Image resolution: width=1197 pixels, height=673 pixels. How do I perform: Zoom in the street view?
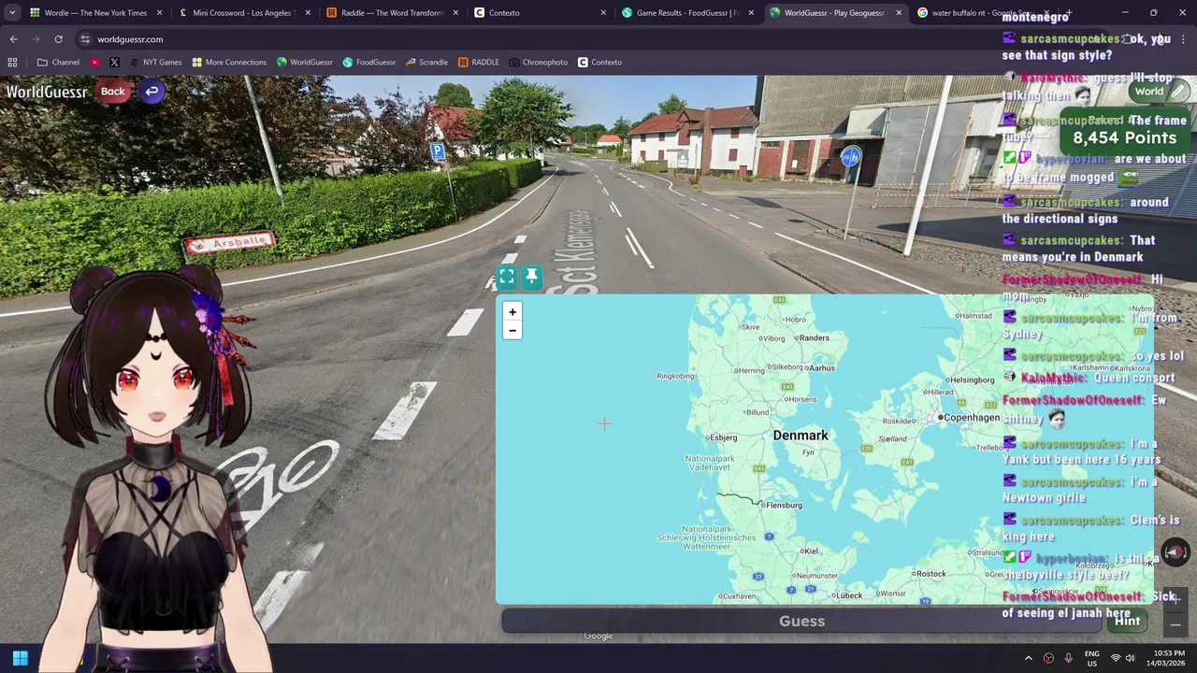(1175, 599)
